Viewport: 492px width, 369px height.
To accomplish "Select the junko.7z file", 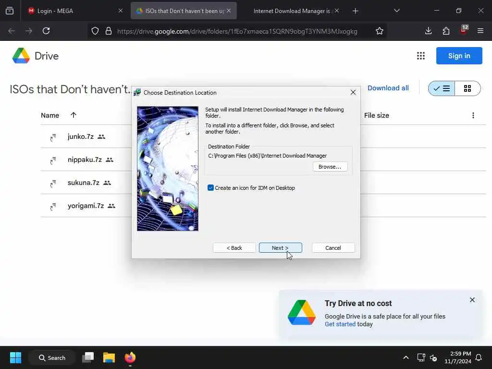I will (x=81, y=136).
